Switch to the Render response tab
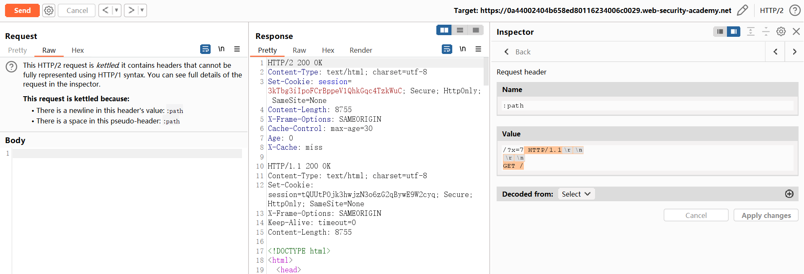The width and height of the screenshot is (804, 274). point(361,50)
